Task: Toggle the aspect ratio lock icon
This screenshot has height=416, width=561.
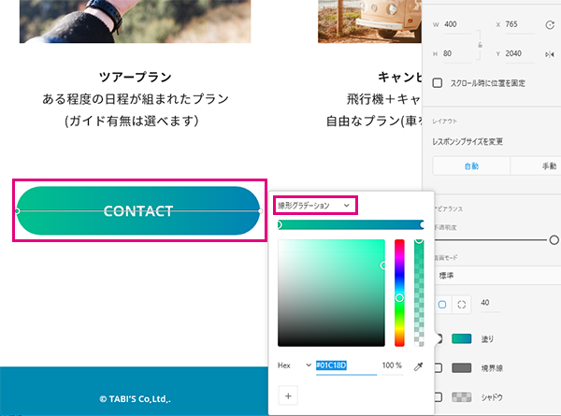Action: 478,45
